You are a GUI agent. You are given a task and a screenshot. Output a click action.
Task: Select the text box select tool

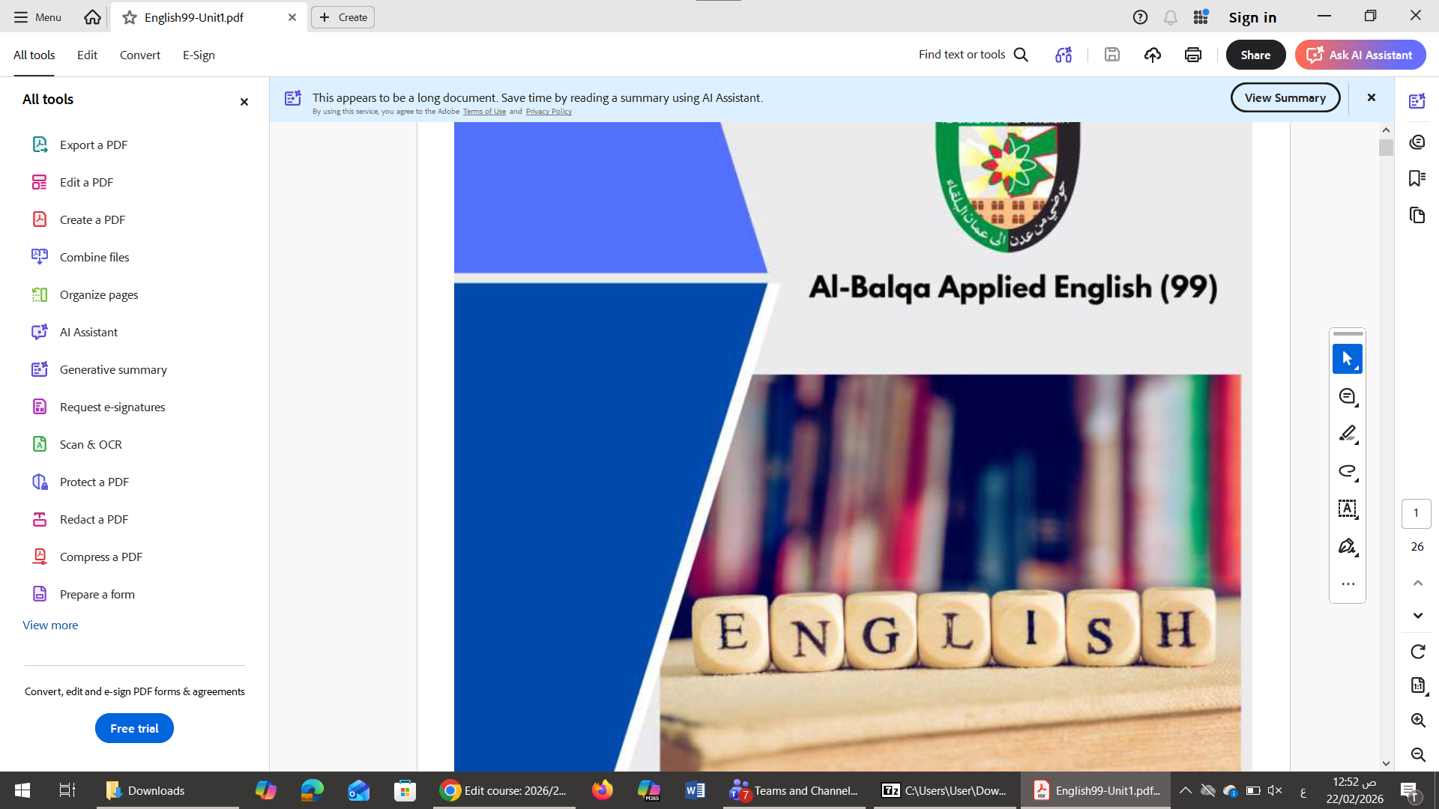tap(1347, 509)
